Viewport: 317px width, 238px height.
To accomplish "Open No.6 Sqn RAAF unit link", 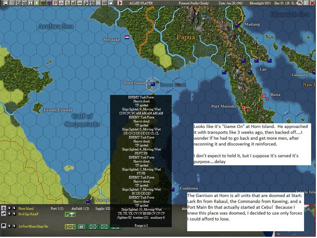I will point(28,214).
